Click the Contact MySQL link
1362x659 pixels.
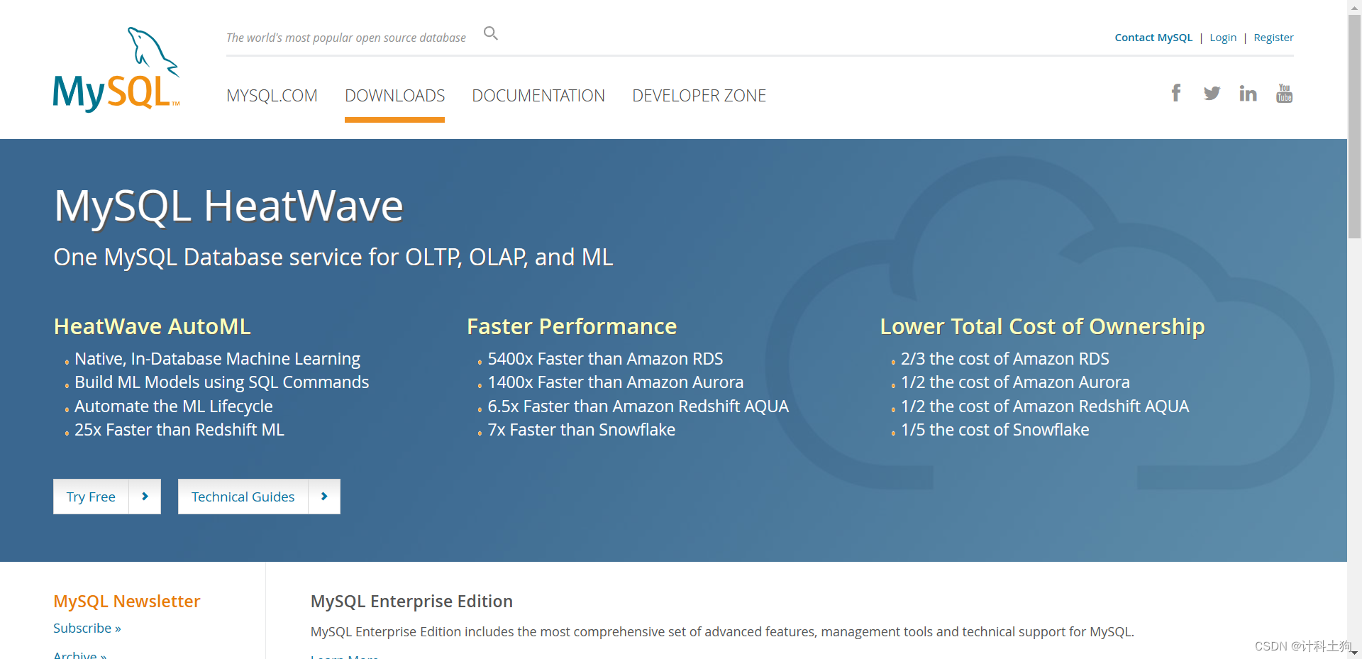(x=1153, y=38)
